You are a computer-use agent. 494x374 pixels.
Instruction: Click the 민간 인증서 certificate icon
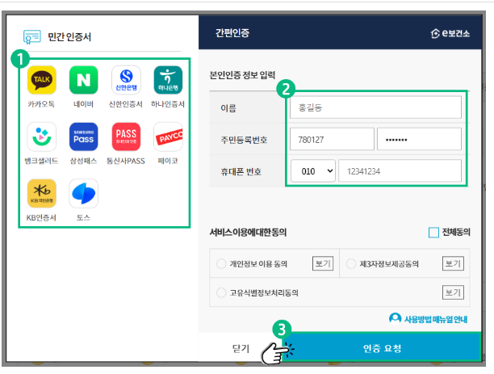(x=31, y=36)
